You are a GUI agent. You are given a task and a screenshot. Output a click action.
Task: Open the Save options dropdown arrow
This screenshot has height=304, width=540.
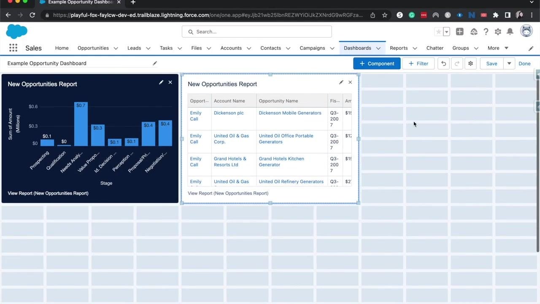pos(509,64)
